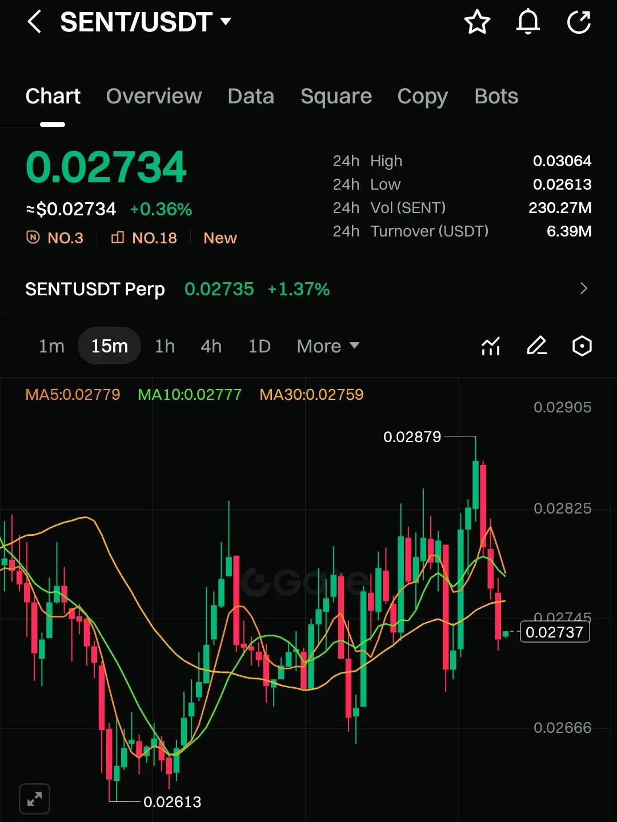
Task: Select the Chart tab
Action: (x=53, y=96)
